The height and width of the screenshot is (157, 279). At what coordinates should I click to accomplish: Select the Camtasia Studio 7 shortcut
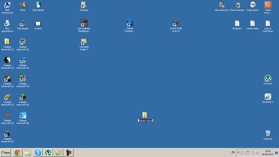[x=84, y=42]
